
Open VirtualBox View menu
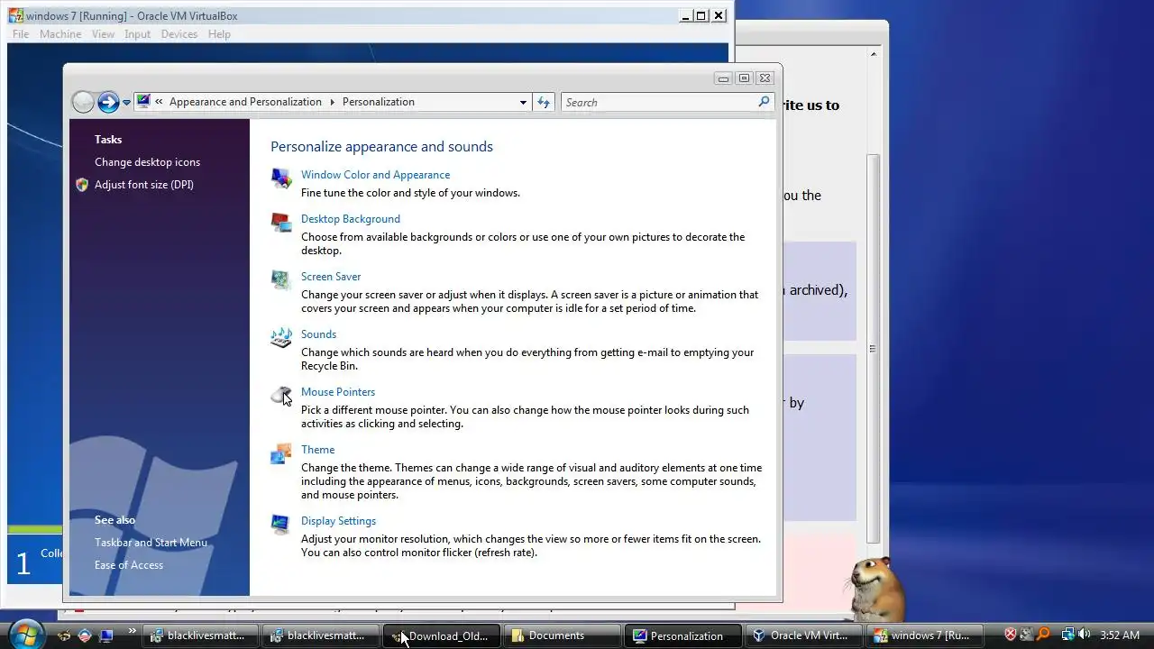click(x=103, y=34)
